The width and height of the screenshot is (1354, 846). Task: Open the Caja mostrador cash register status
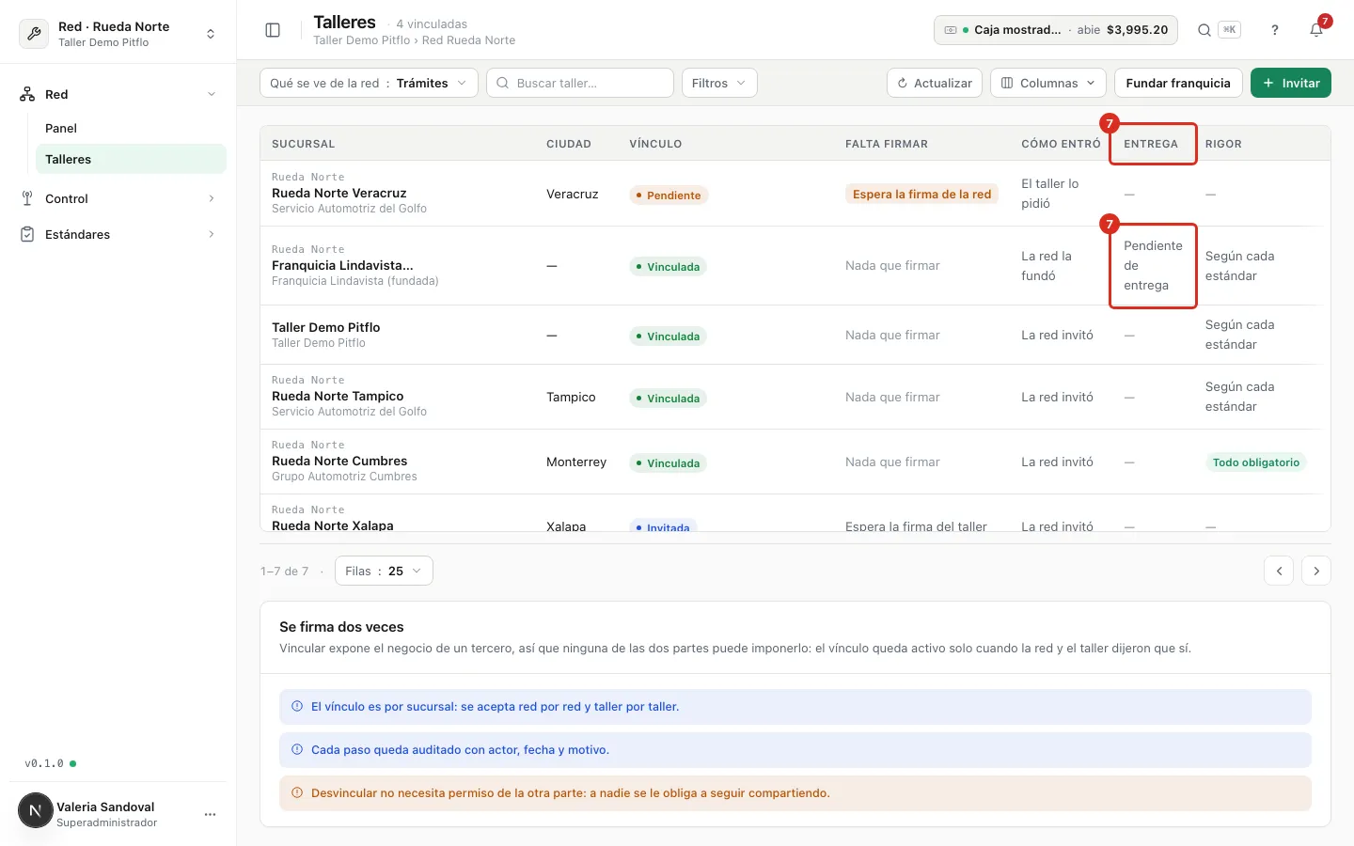point(1056,30)
